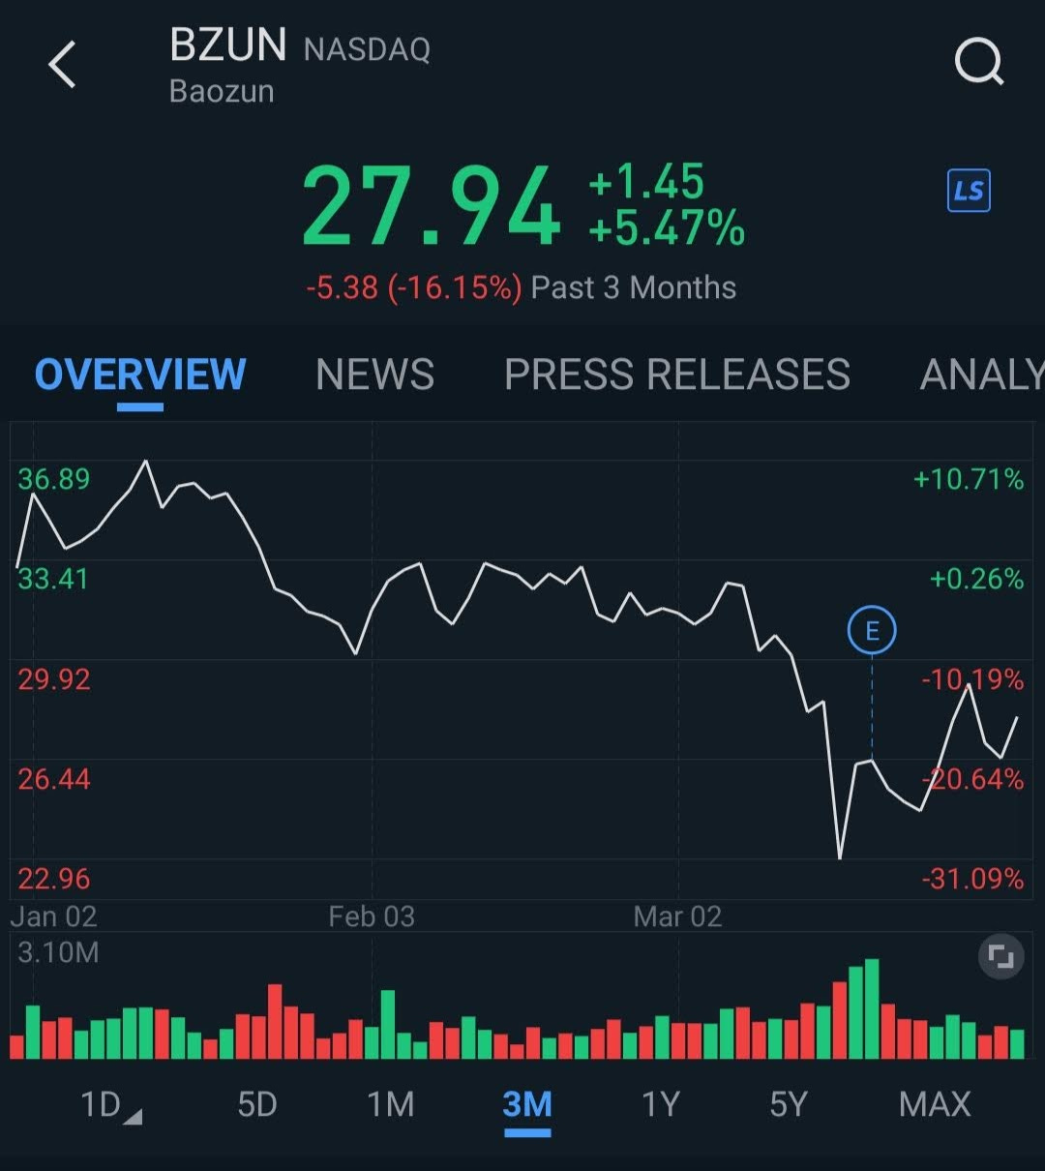This screenshot has width=1045, height=1171.
Task: Tap the Jan 02 date label
Action: point(53,916)
